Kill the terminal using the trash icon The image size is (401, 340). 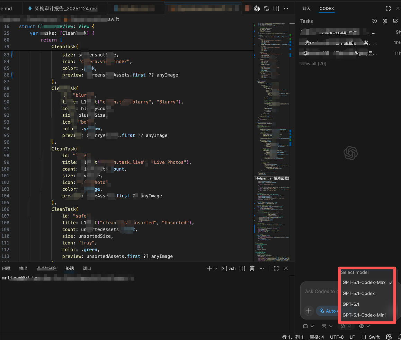pyautogui.click(x=252, y=268)
